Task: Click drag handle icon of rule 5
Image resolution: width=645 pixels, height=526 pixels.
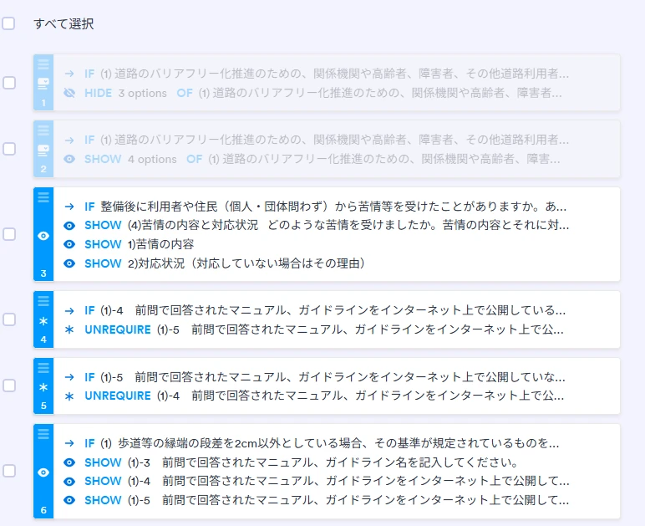Action: click(43, 368)
